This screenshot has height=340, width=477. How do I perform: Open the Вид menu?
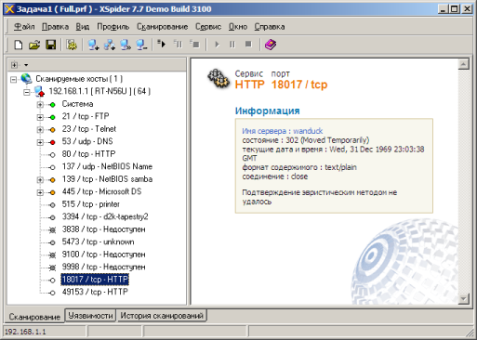coord(83,27)
